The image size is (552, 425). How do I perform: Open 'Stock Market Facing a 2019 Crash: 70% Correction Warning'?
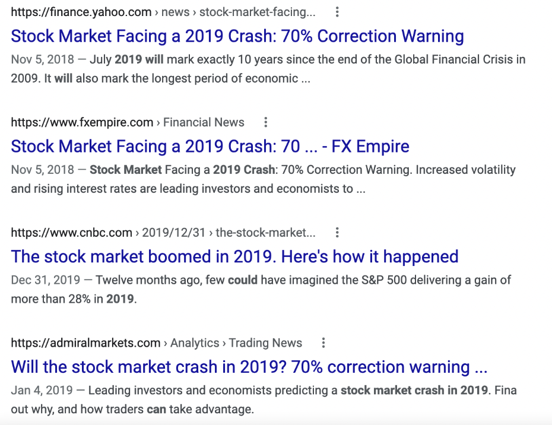pyautogui.click(x=237, y=36)
